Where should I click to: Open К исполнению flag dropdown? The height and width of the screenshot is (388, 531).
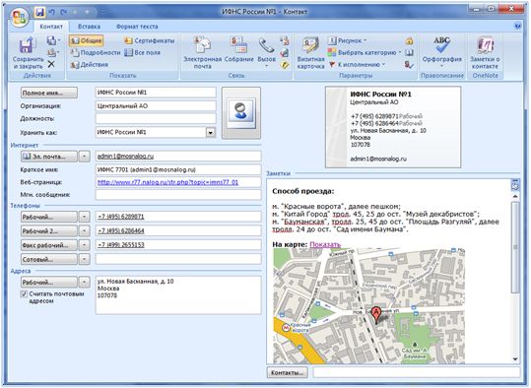tap(357, 64)
